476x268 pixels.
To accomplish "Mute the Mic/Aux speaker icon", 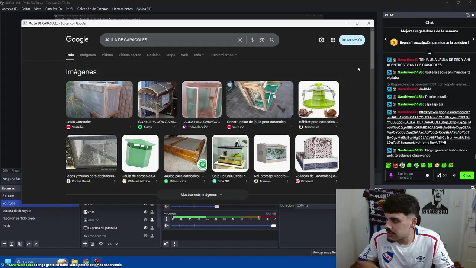I will 167,226.
